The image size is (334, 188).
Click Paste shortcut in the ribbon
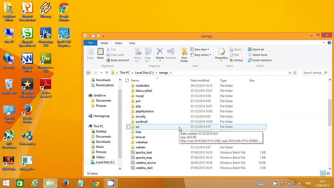tap(118, 60)
